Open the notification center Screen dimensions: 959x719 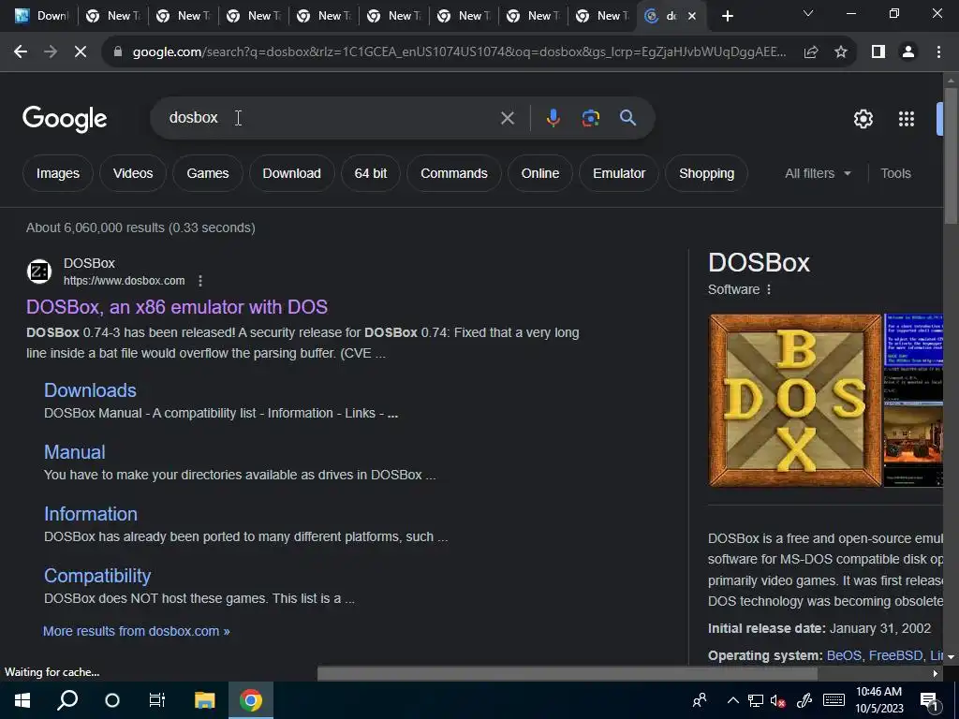[929, 701]
